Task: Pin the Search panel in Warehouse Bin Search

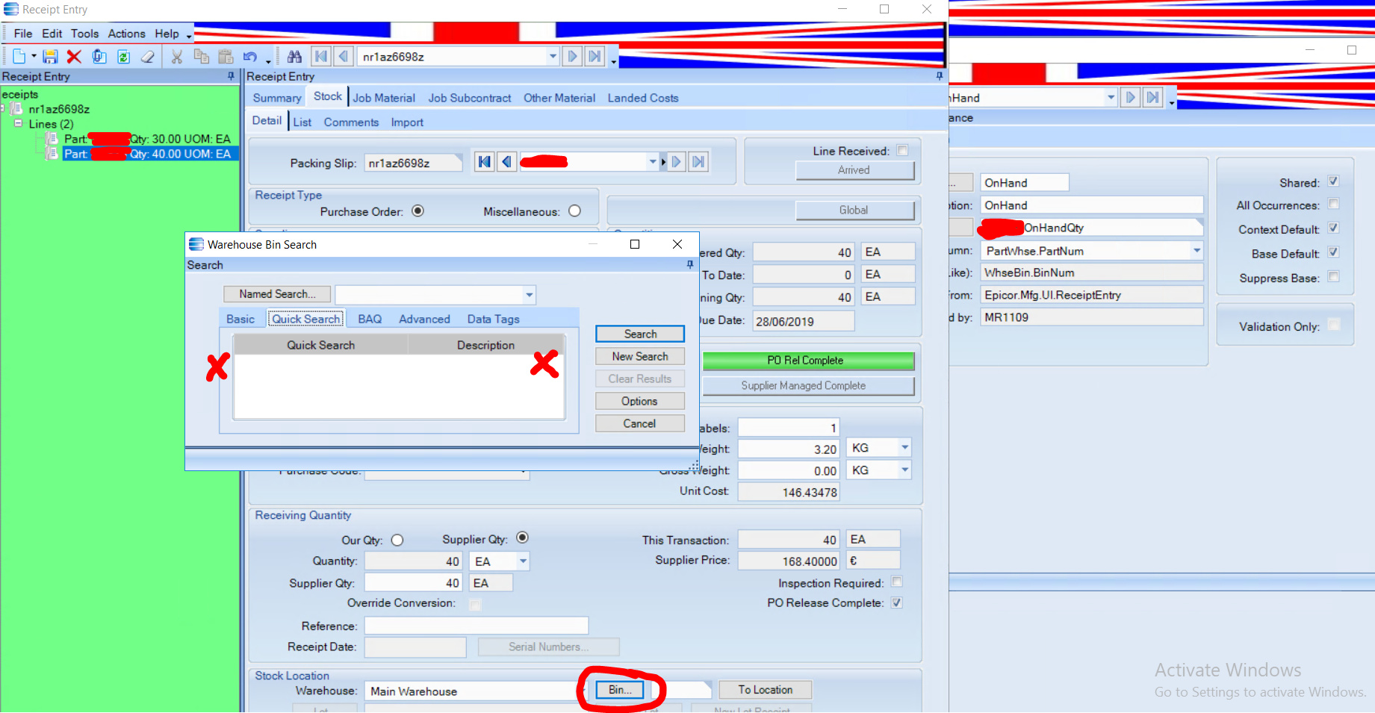Action: [690, 264]
